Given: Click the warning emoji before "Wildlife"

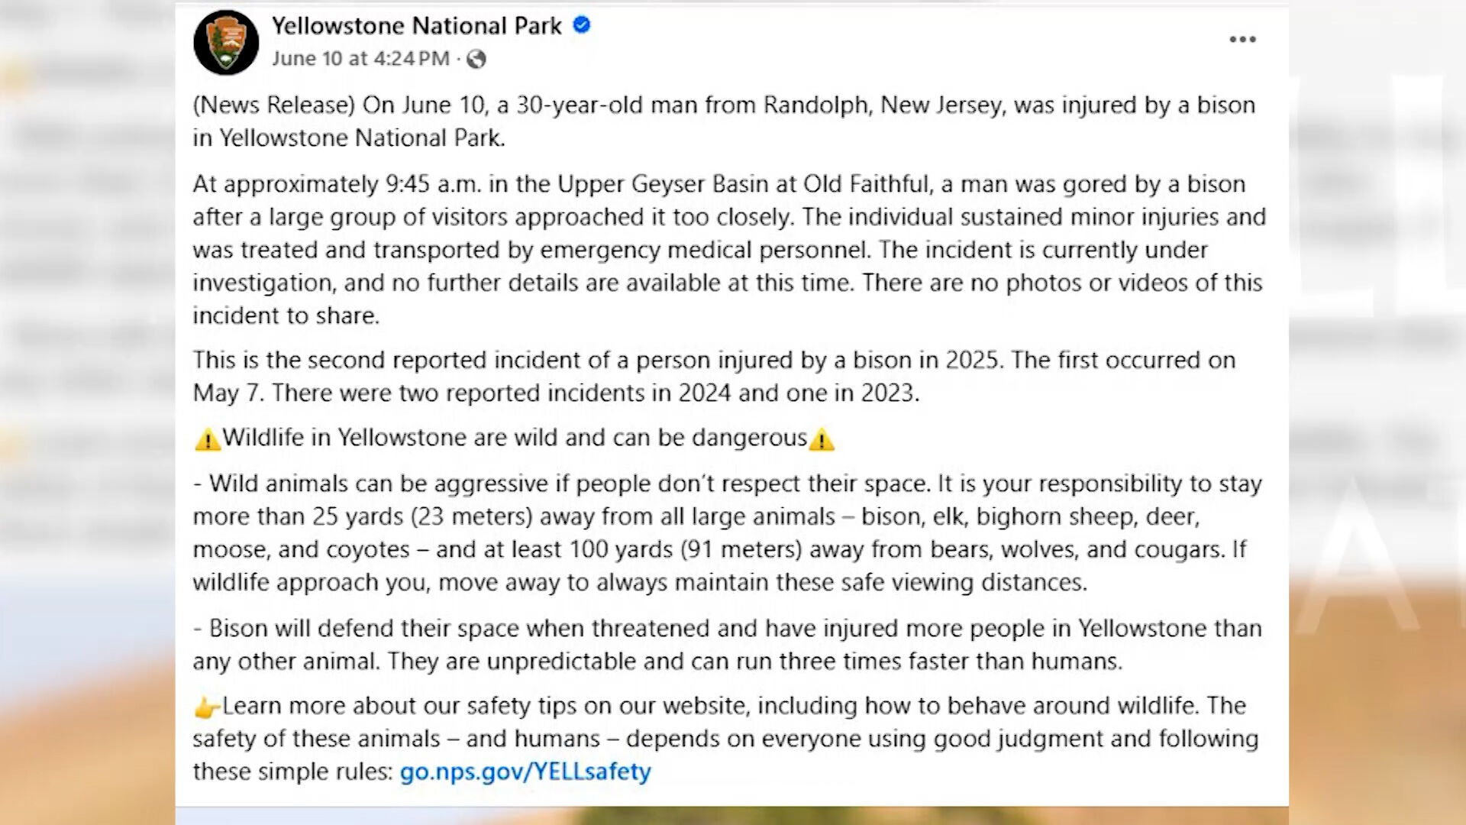Looking at the screenshot, I should coord(207,439).
